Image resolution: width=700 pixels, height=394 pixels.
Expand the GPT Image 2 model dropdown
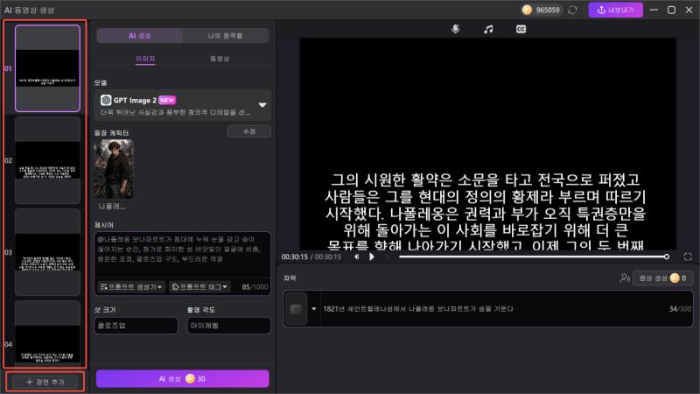[262, 105]
